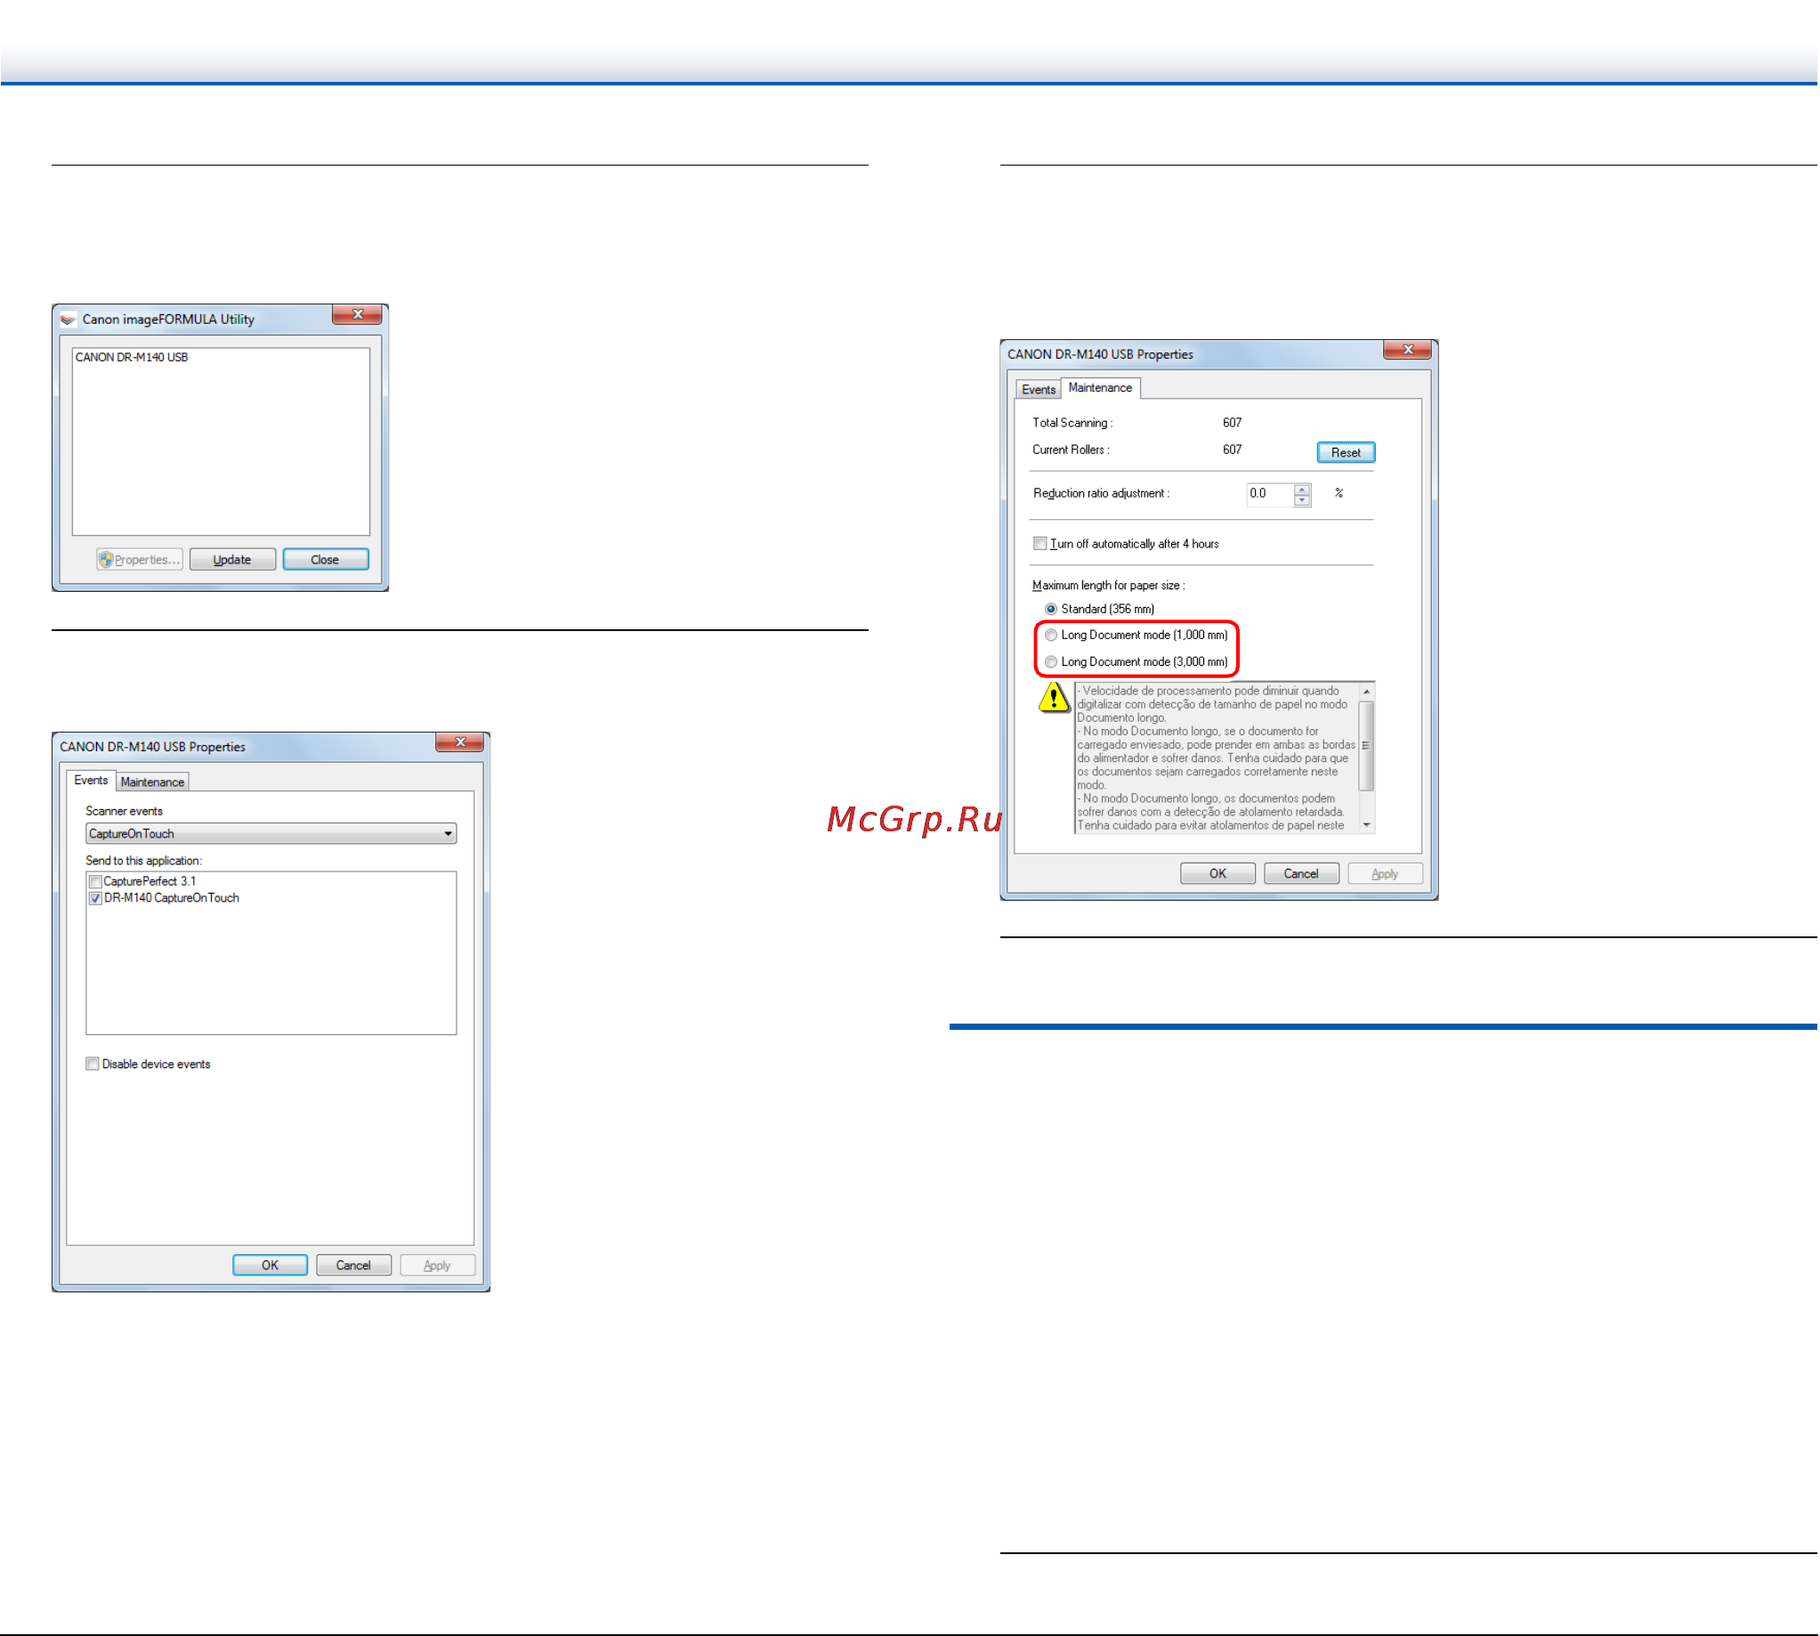Select the Events tab in Events dialog
The width and height of the screenshot is (1820, 1636).
[91, 781]
